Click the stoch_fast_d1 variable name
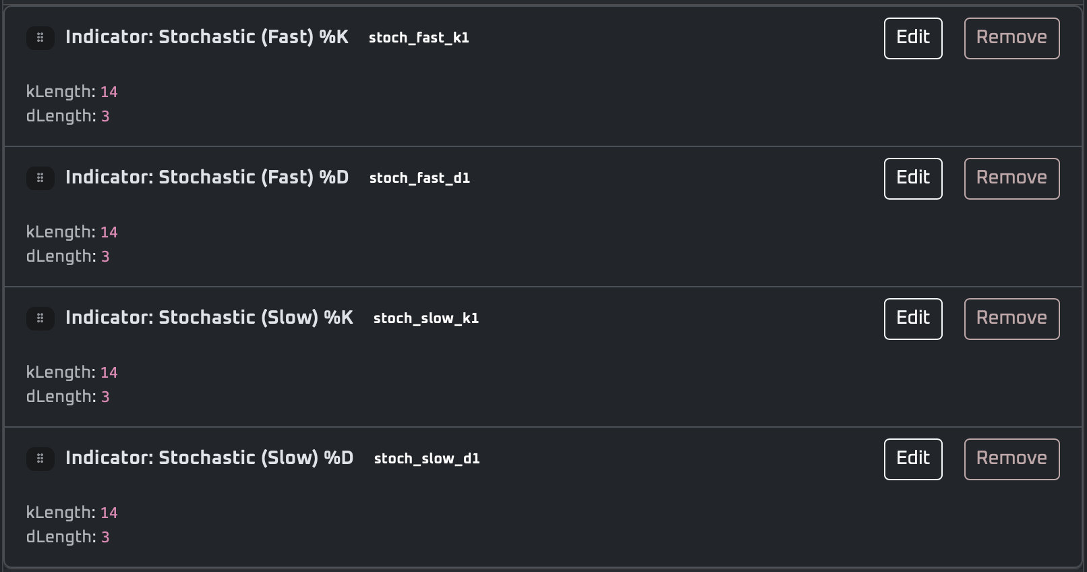The width and height of the screenshot is (1087, 572). tap(419, 178)
